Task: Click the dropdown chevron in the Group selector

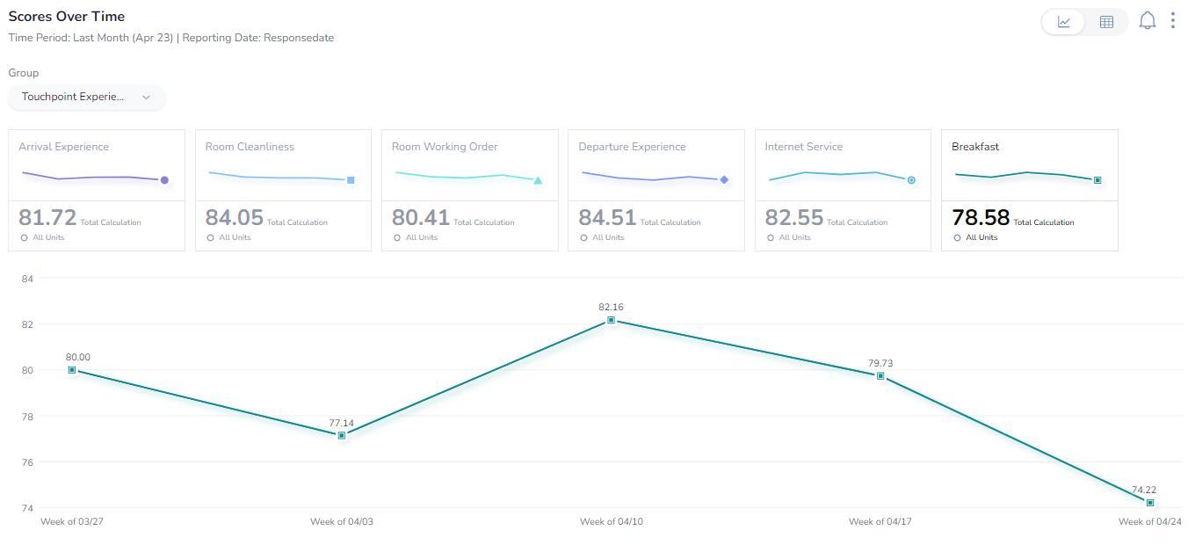Action: pyautogui.click(x=146, y=97)
